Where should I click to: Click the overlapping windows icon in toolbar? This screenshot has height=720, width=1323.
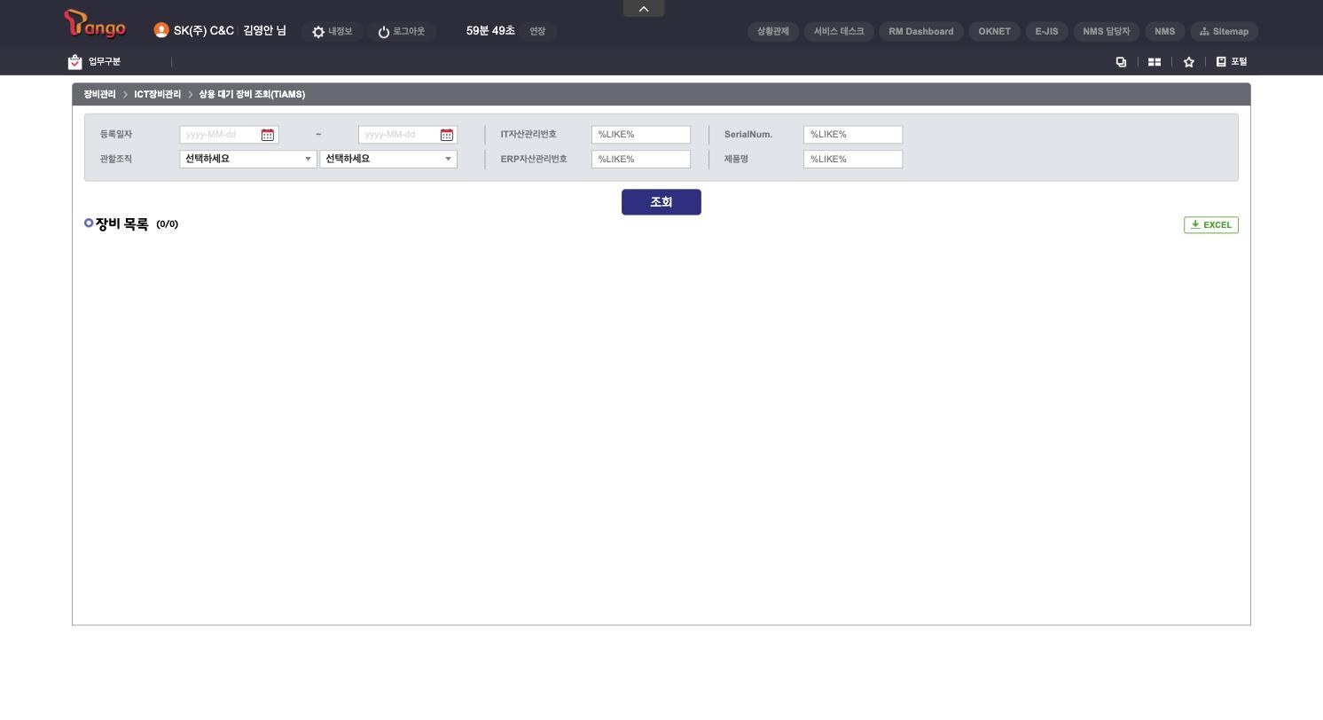pos(1121,62)
